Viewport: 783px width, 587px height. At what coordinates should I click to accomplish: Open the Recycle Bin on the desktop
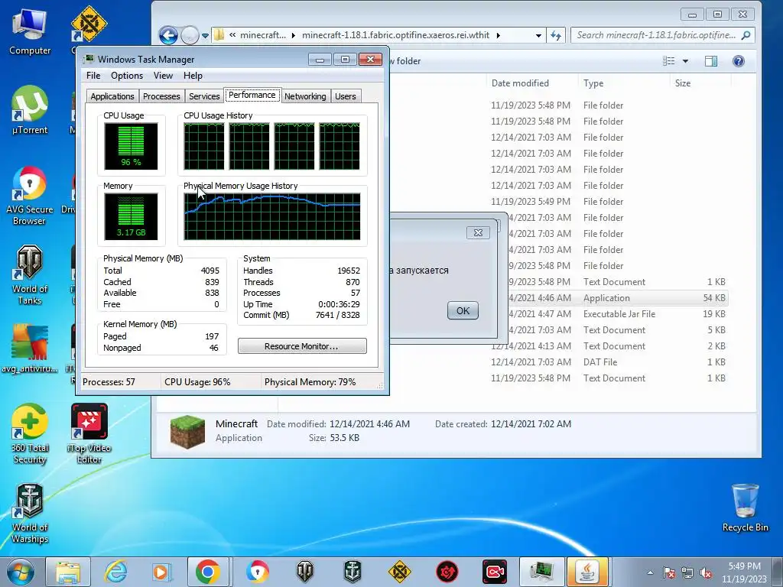coord(745,508)
